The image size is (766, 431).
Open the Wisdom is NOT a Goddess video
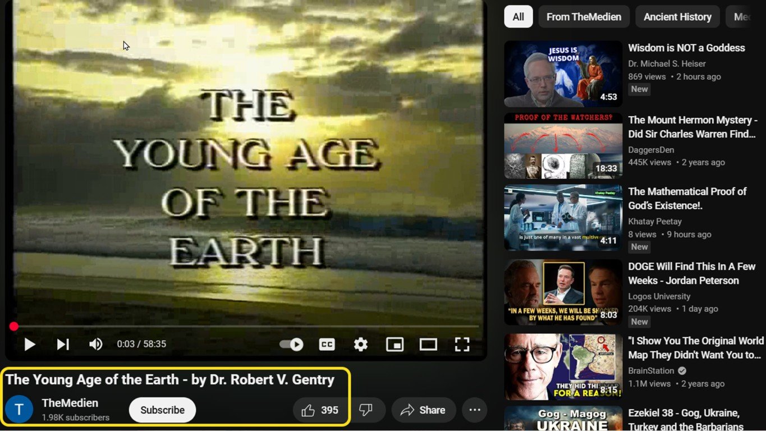[x=562, y=73]
